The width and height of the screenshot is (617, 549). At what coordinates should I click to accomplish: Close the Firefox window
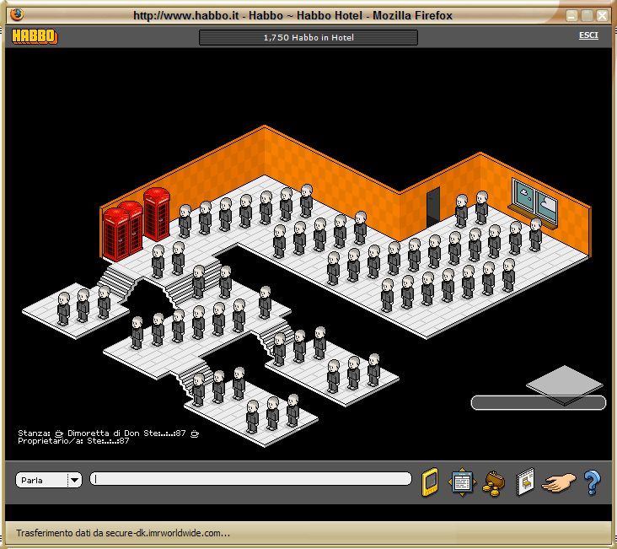(602, 16)
